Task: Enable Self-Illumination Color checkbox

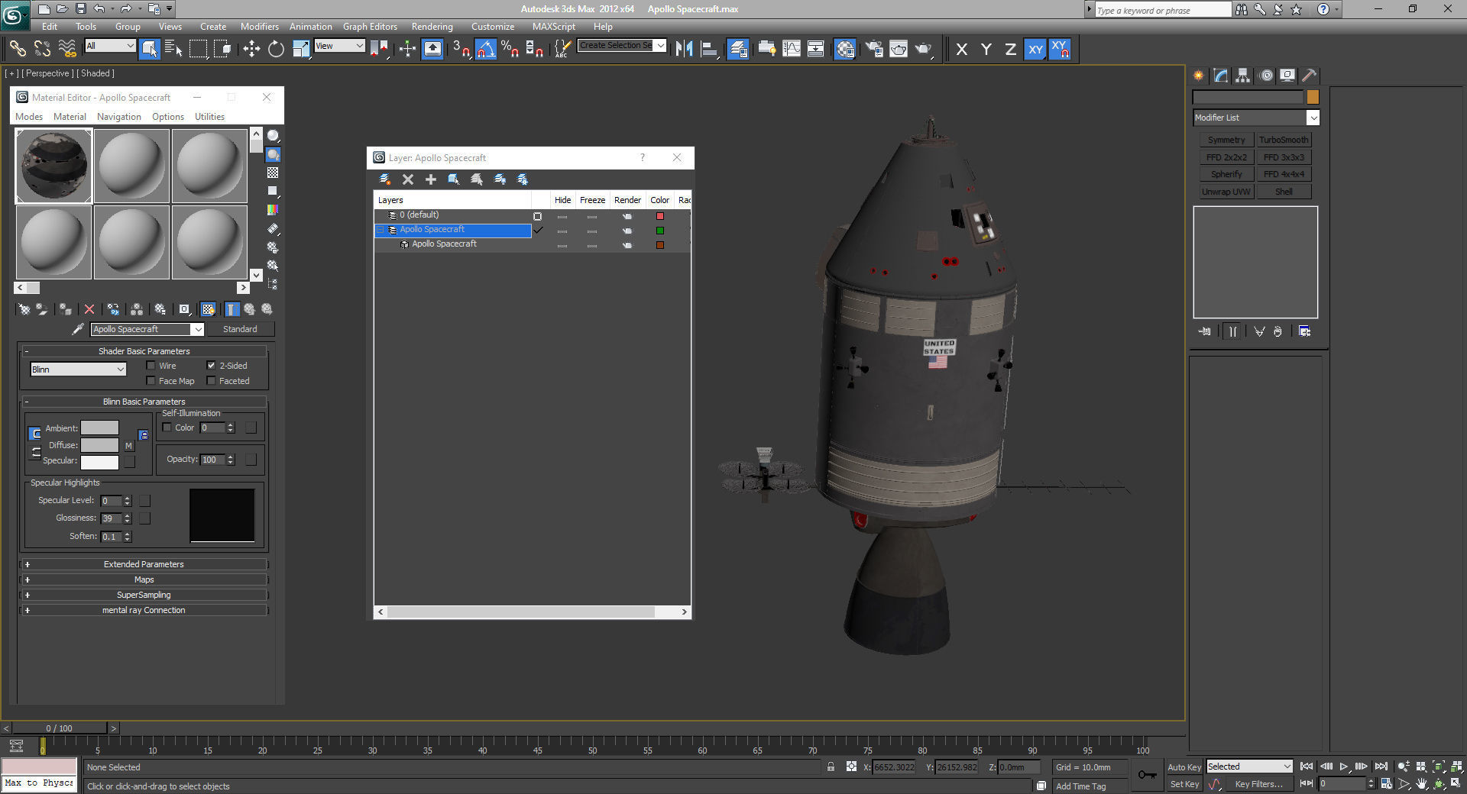Action: (167, 428)
